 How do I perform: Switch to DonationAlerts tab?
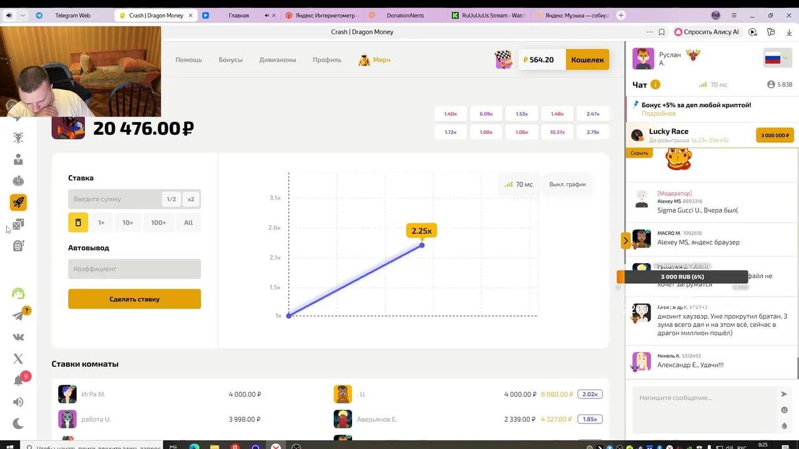tap(404, 16)
